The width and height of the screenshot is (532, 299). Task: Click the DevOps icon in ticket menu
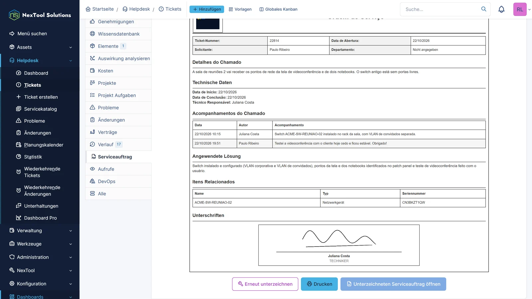pos(92,181)
